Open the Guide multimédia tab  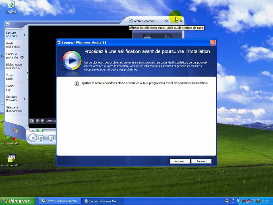(13, 45)
